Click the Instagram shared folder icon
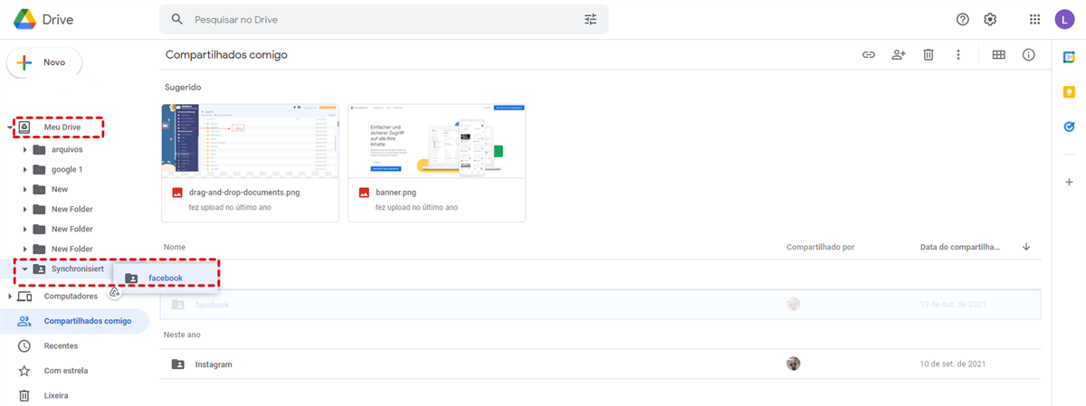 coord(178,364)
